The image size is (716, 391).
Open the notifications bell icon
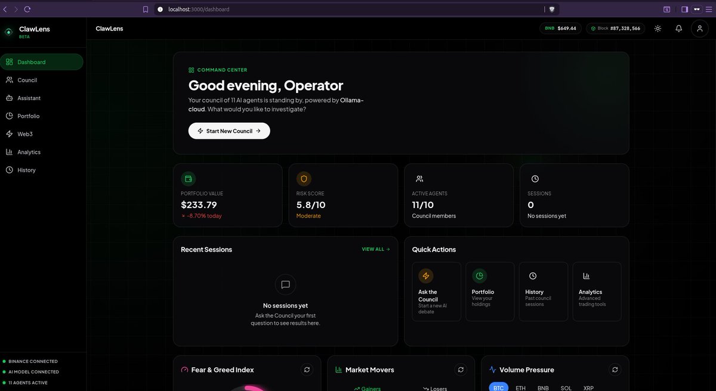click(x=678, y=29)
